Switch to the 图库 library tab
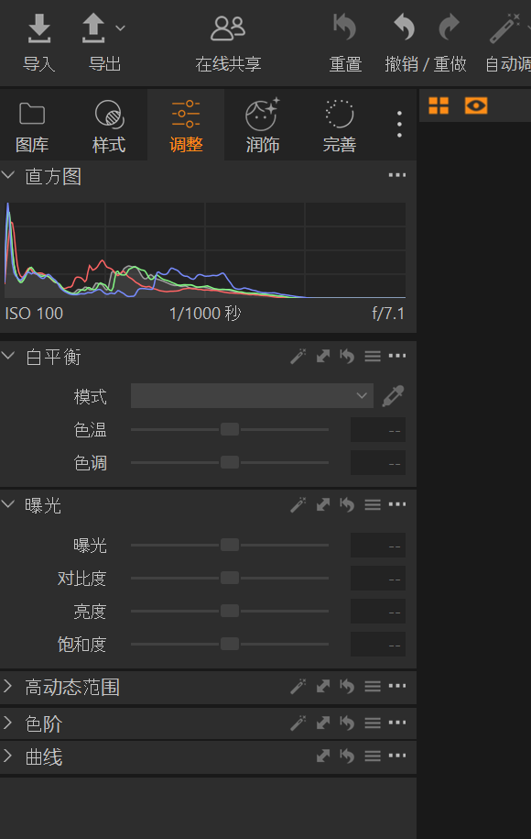Viewport: 531px width, 839px height. [x=32, y=127]
